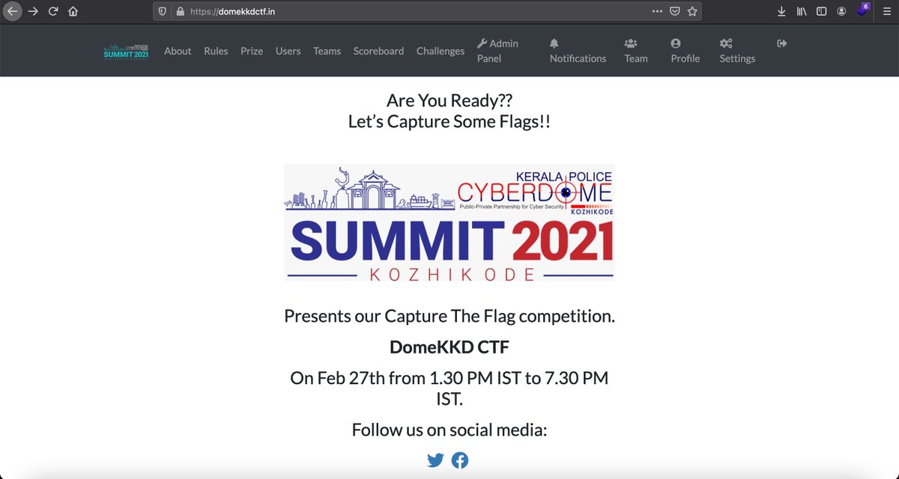Click the Settings text label

pos(737,58)
